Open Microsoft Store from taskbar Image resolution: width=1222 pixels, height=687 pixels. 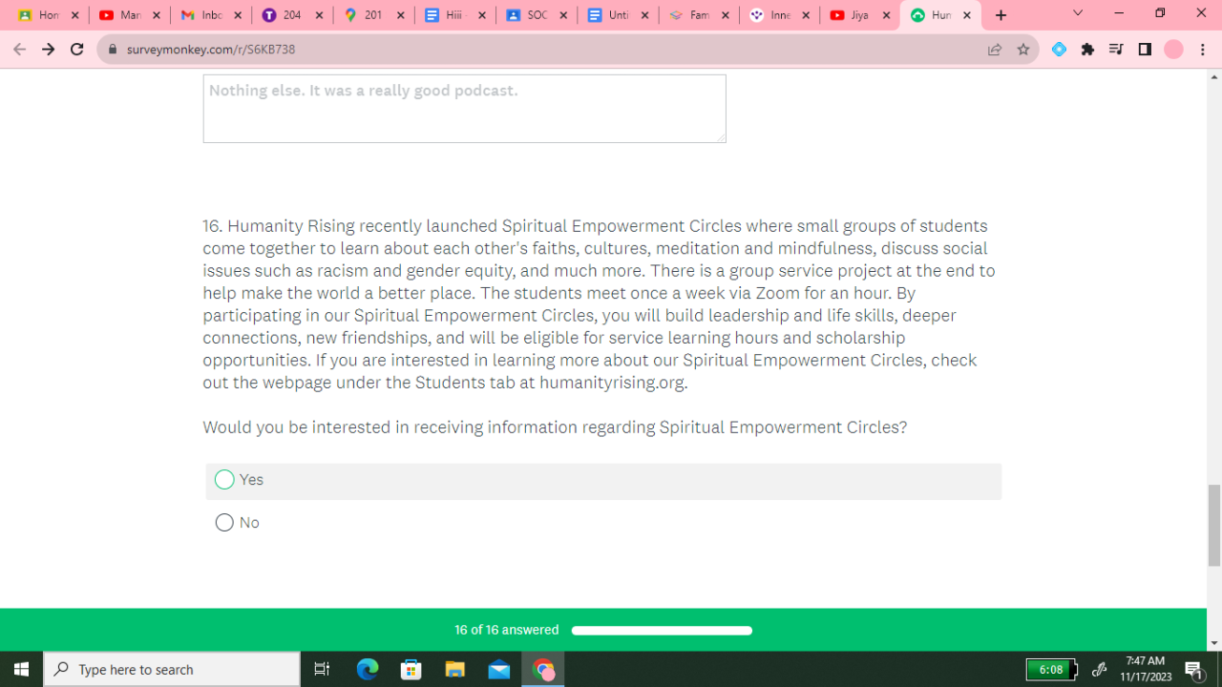[411, 669]
